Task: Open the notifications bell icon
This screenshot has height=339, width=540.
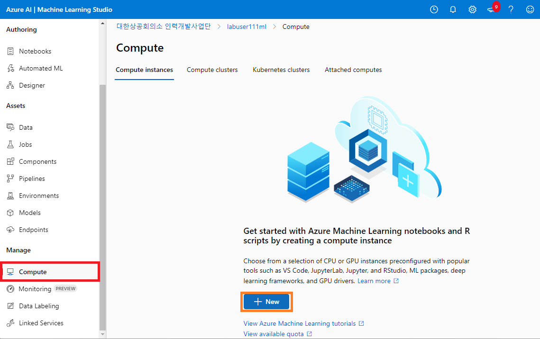Action: coord(453,9)
